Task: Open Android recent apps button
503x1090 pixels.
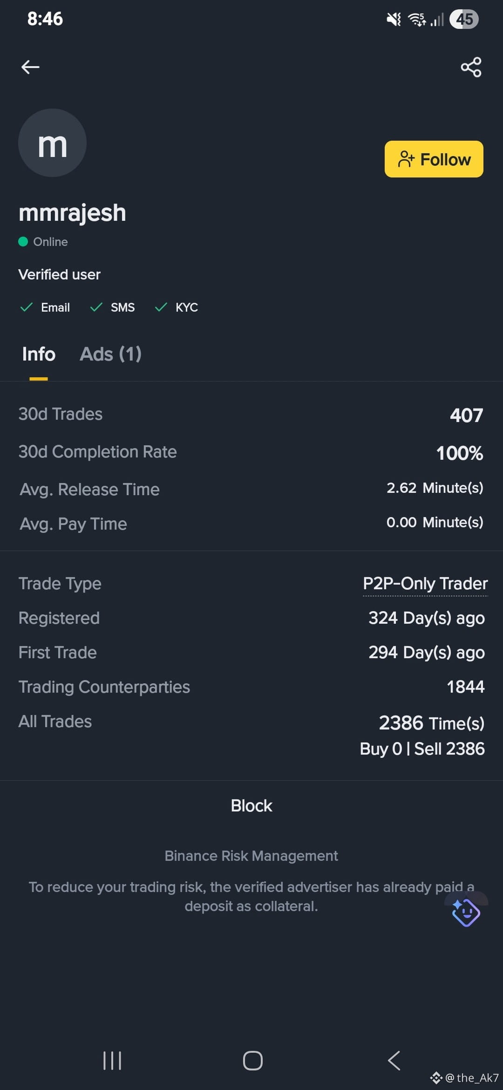Action: (112, 1061)
